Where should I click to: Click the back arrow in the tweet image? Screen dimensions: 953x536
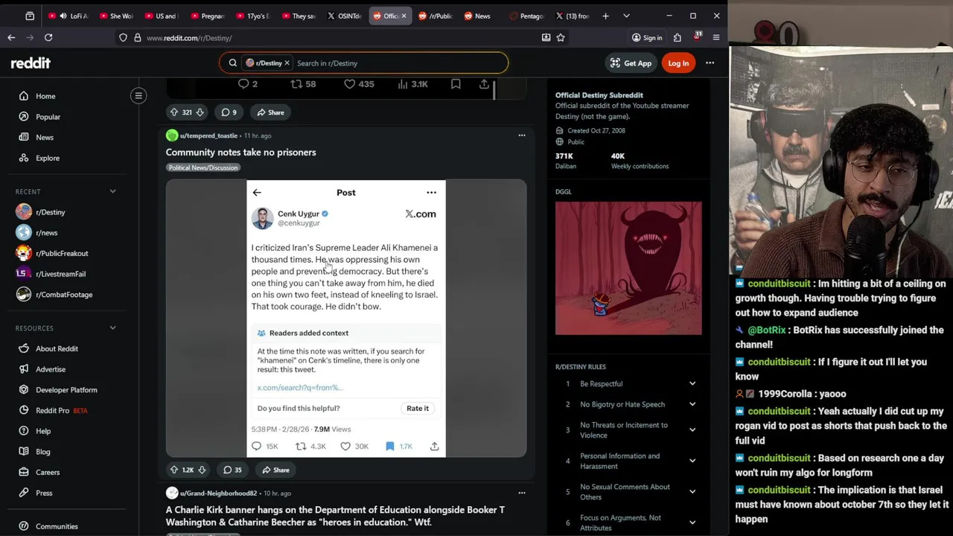coord(257,193)
